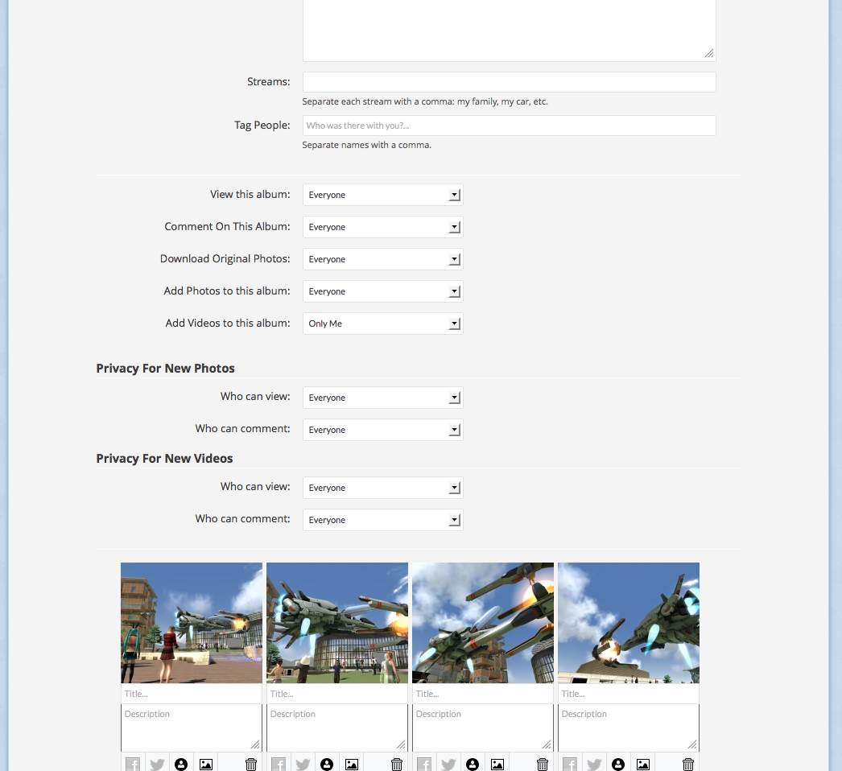Make third photo the album cover
This screenshot has height=771, width=842.
[x=497, y=764]
